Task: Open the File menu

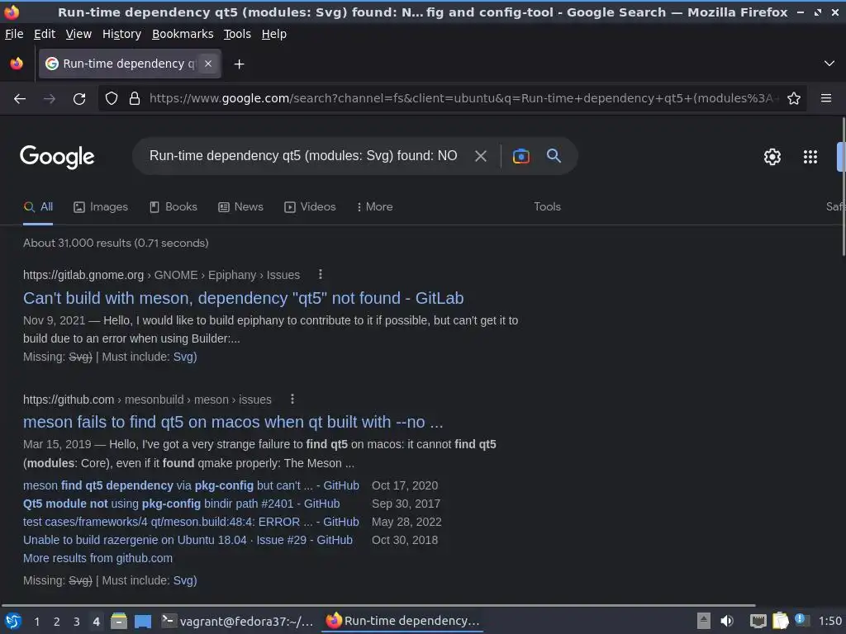Action: click(14, 34)
